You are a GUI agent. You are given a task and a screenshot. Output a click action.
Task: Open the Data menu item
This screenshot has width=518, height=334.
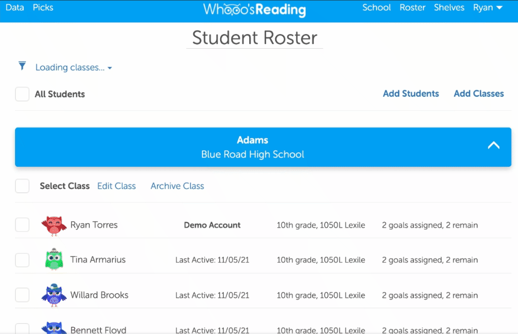(15, 8)
